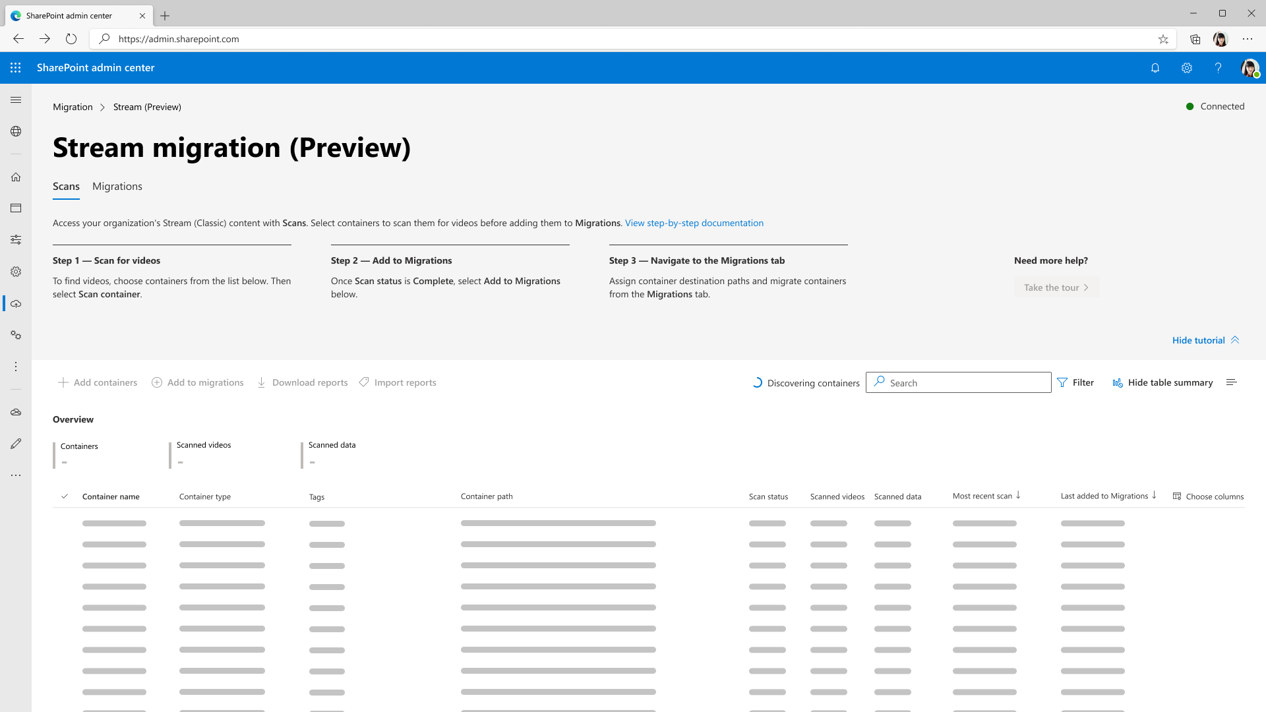Click the notifications bell icon

pyautogui.click(x=1156, y=68)
